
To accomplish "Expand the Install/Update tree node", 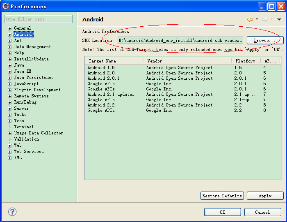I will click(10, 59).
